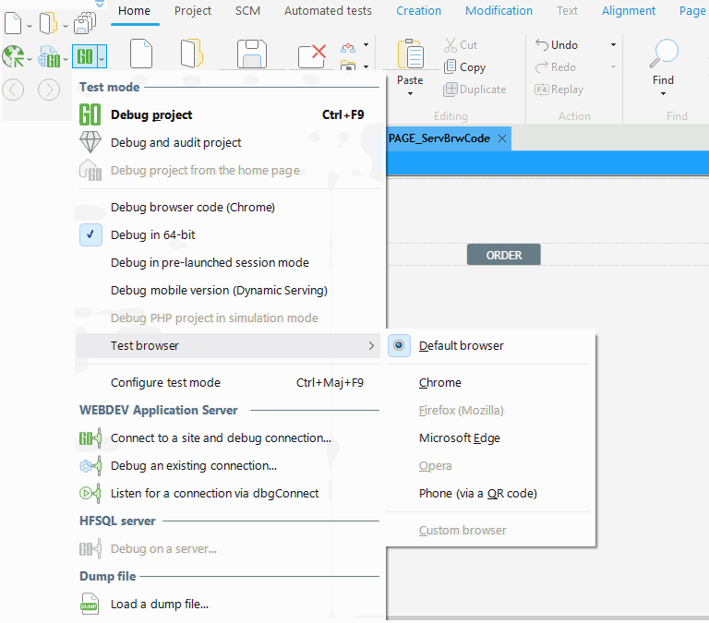Select the Home ribbon tab

[x=134, y=11]
